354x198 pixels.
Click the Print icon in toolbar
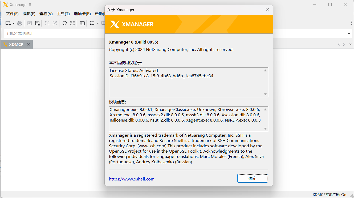(20, 23)
